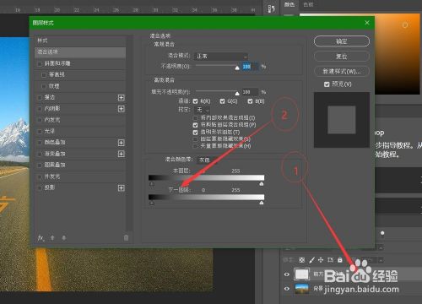Uncheck 将剪贴图层混合成组(P) option

(195, 125)
